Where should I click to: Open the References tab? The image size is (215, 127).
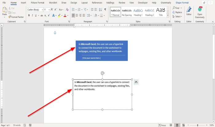[97, 2]
